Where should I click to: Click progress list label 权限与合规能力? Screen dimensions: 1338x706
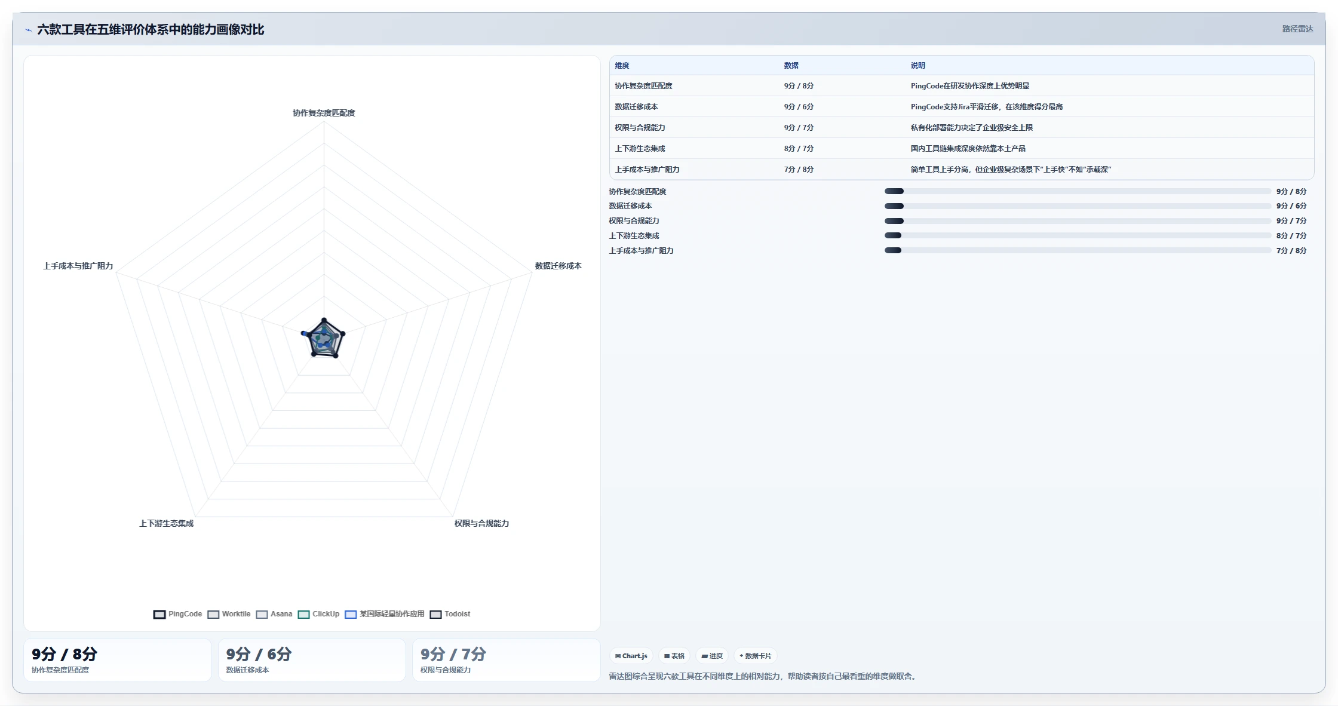click(x=634, y=221)
